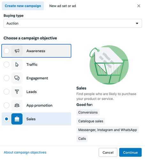The width and height of the screenshot is (145, 160).
Task: Click the Sales shopping basket illustration
Action: click(109, 65)
